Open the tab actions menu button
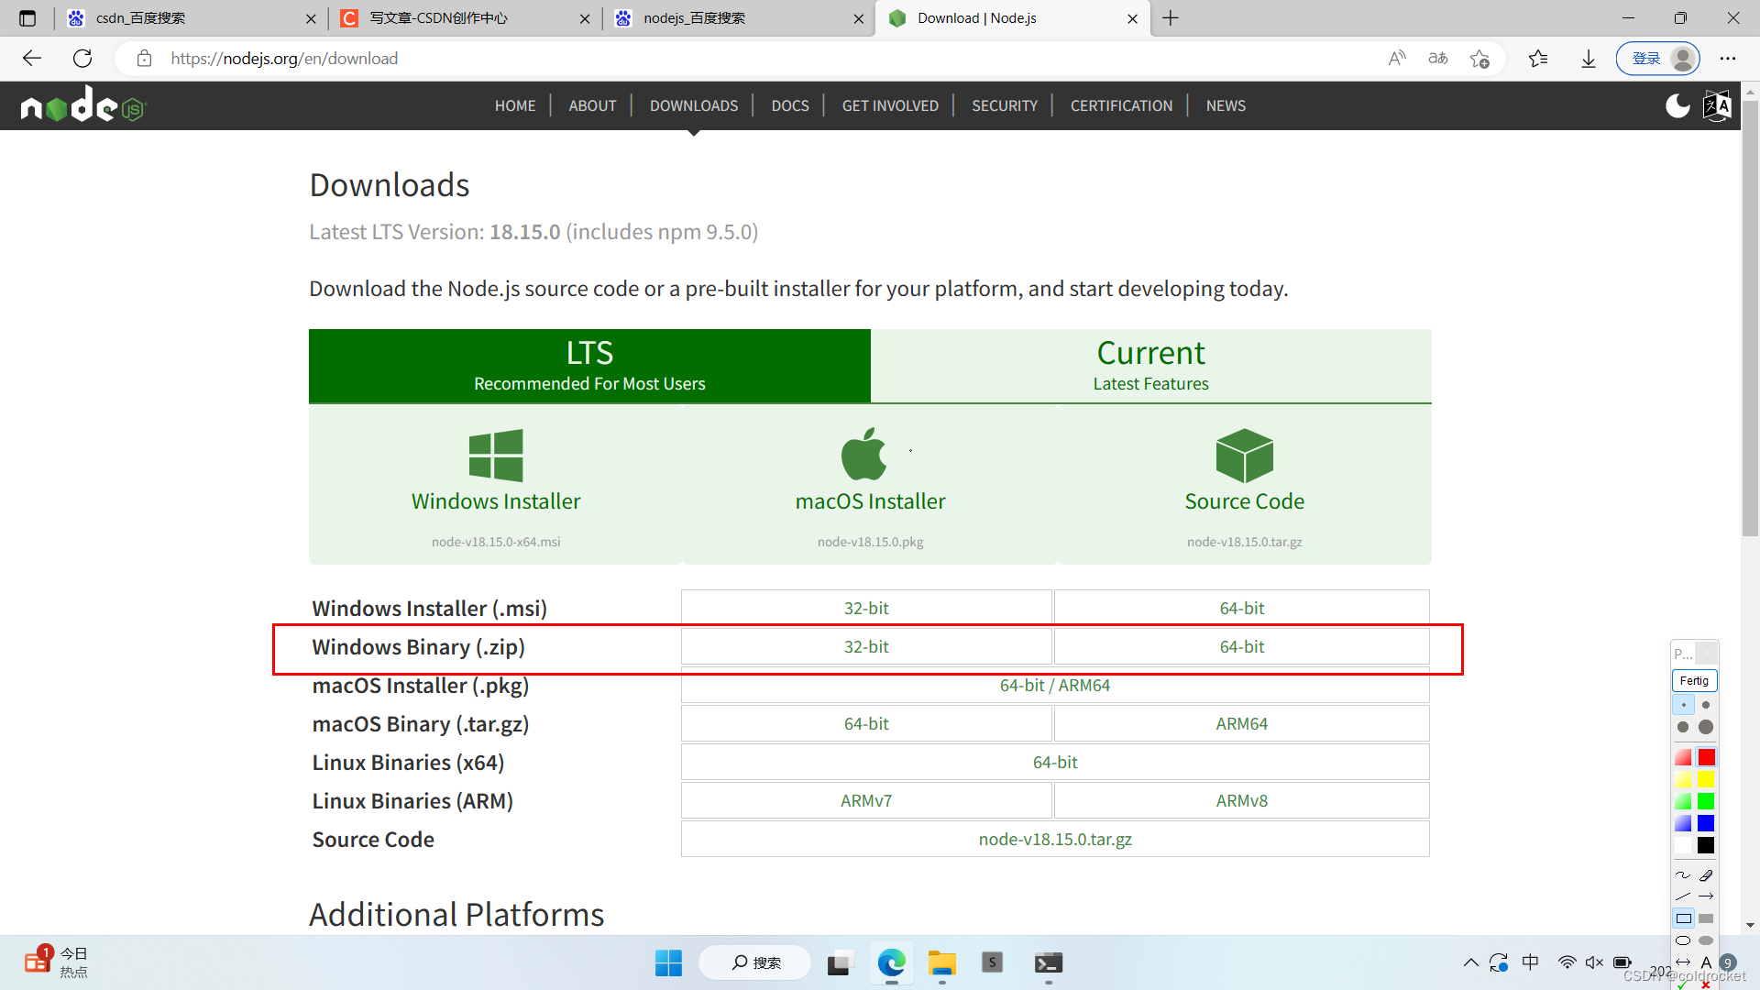Image resolution: width=1760 pixels, height=990 pixels. click(27, 18)
